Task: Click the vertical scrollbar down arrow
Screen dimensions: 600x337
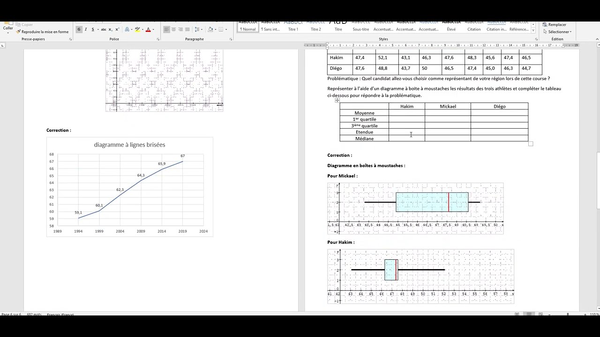Action: 598,308
